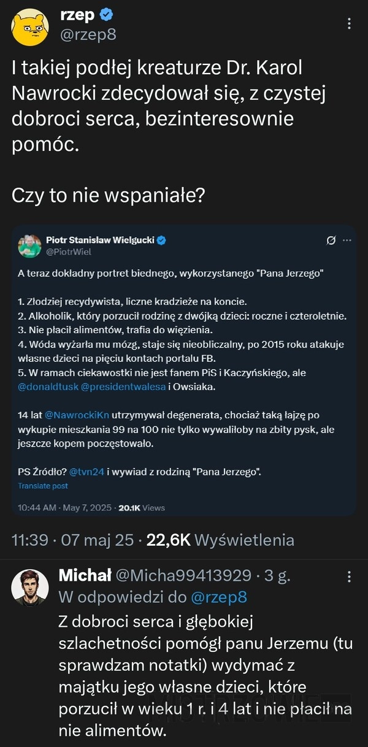This screenshot has height=747, width=368.
Task: Click the Grok icon in the quoted post
Action: (x=332, y=240)
